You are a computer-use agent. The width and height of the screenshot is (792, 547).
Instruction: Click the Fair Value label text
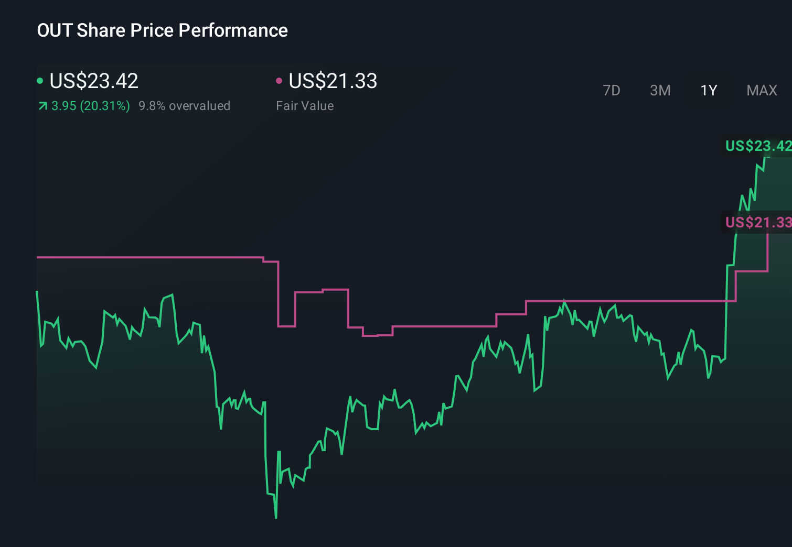[x=305, y=105]
